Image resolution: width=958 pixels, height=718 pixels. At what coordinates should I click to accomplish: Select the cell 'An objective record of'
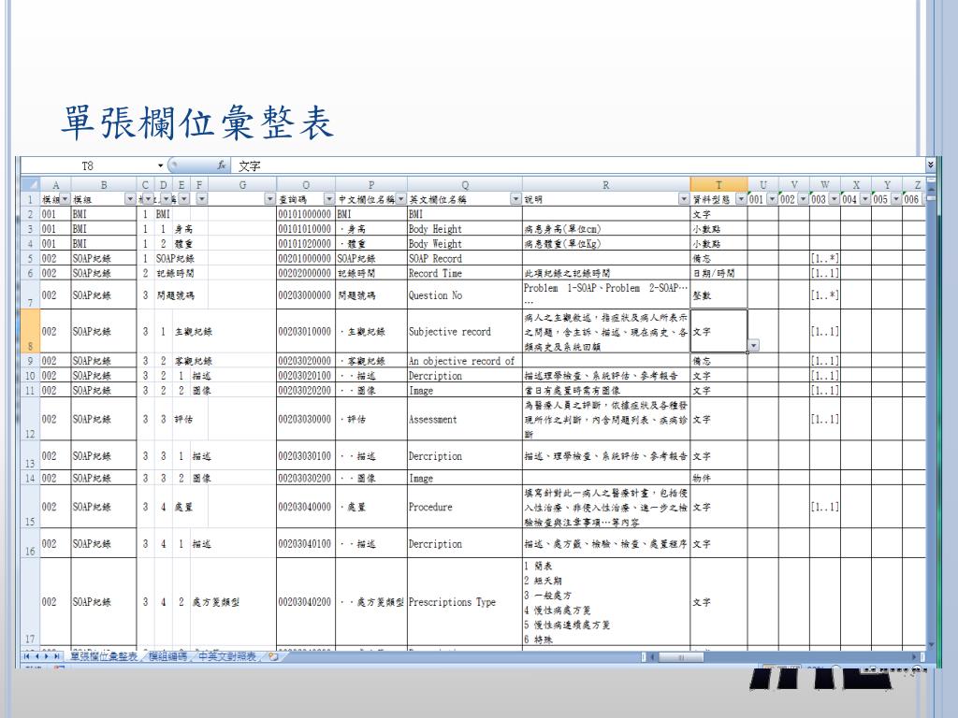[465, 361]
